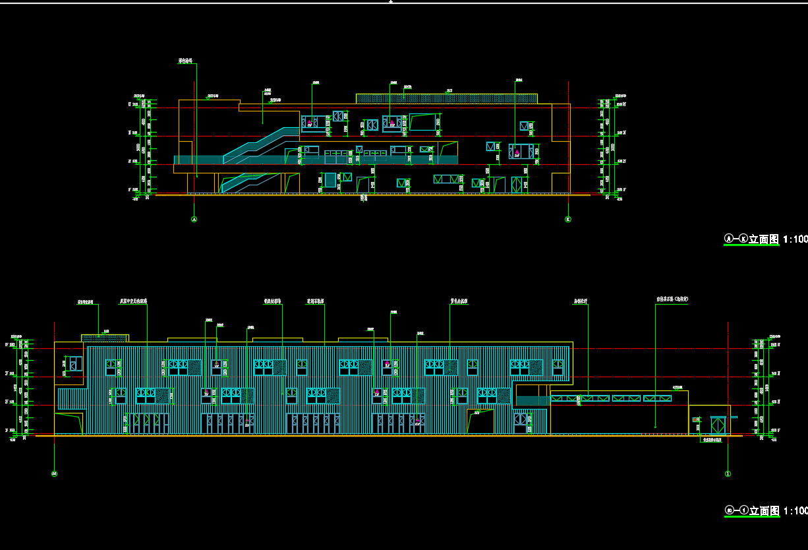808x550 pixels.
Task: Pick axis bubble A ending the green grid line
Action: click(x=194, y=219)
